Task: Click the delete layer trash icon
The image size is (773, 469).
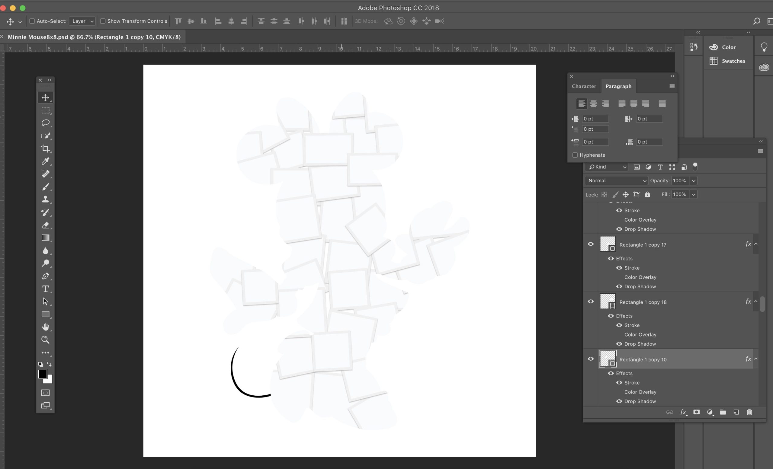Action: 749,412
